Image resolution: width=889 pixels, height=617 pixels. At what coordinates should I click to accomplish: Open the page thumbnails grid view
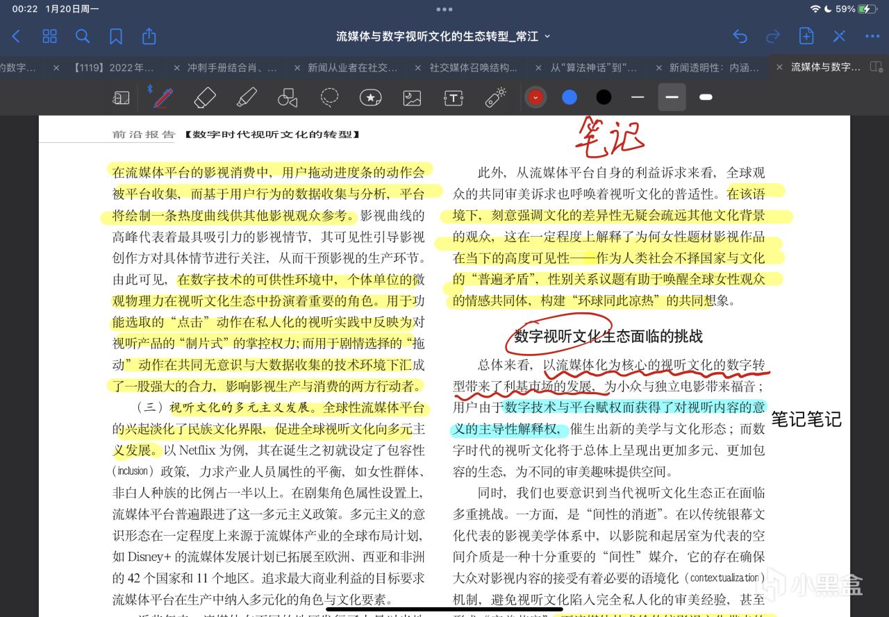coord(49,36)
